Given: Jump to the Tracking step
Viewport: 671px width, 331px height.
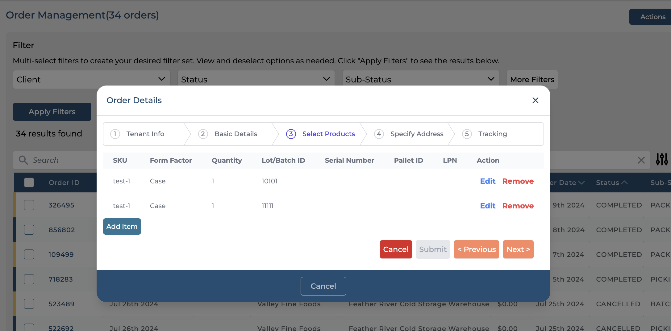Looking at the screenshot, I should (492, 134).
